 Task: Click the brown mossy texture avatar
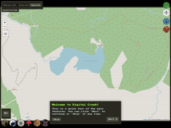pyautogui.click(x=5, y=123)
